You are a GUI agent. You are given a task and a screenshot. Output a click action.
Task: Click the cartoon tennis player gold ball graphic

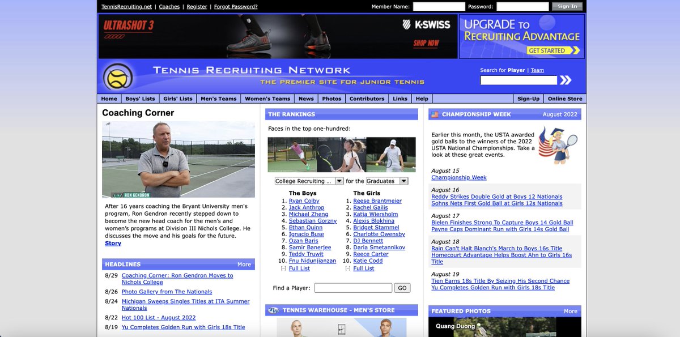tap(558, 145)
